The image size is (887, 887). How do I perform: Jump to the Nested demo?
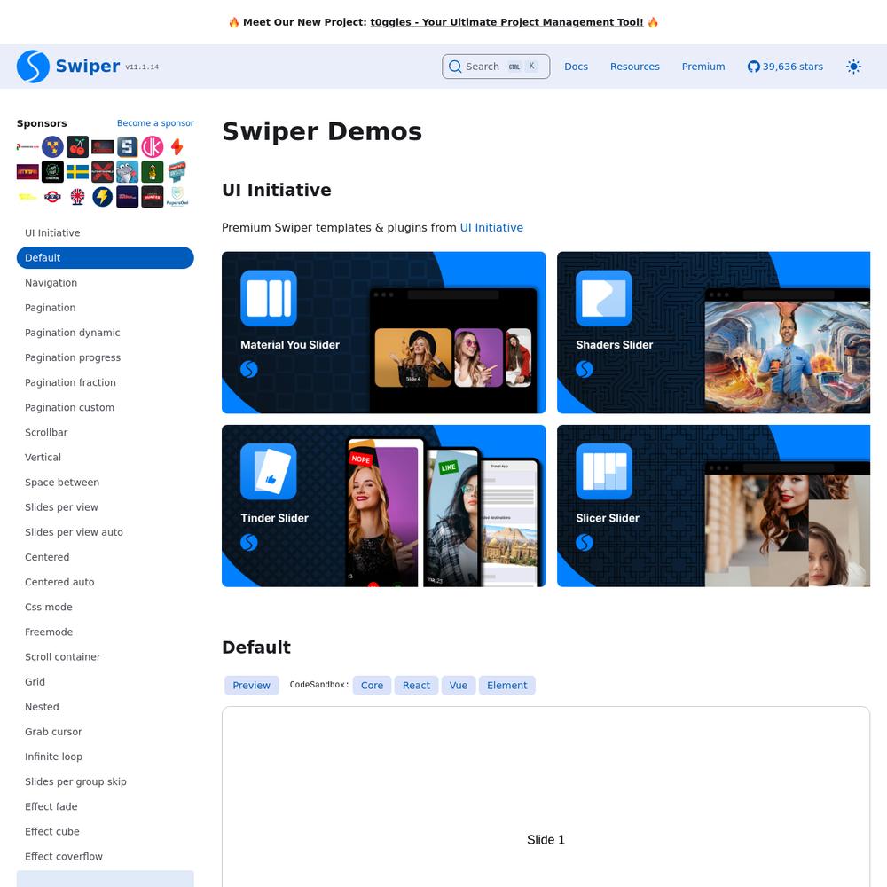[x=106, y=705]
